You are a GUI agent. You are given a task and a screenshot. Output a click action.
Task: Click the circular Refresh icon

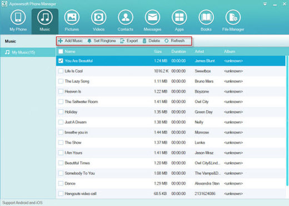(166, 41)
